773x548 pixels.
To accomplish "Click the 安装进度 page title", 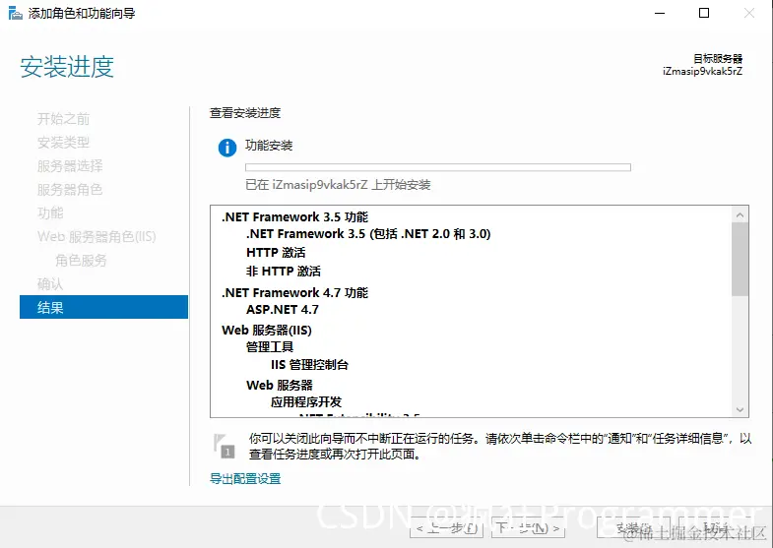I will [x=67, y=67].
